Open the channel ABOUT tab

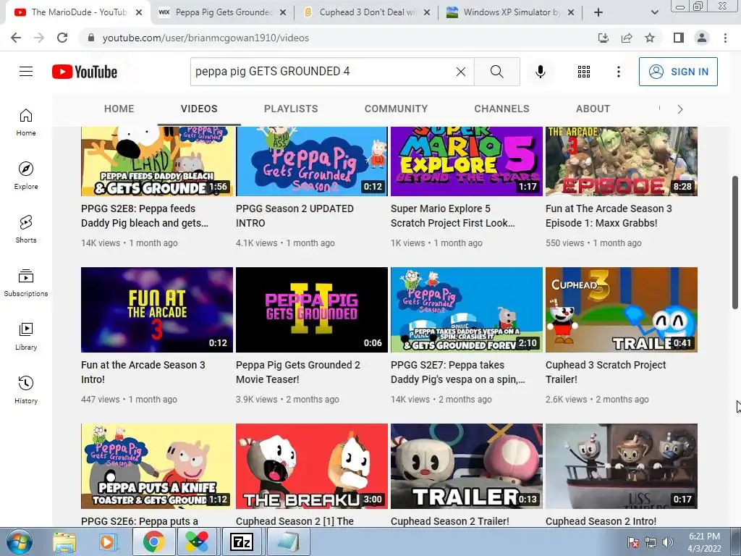point(593,109)
